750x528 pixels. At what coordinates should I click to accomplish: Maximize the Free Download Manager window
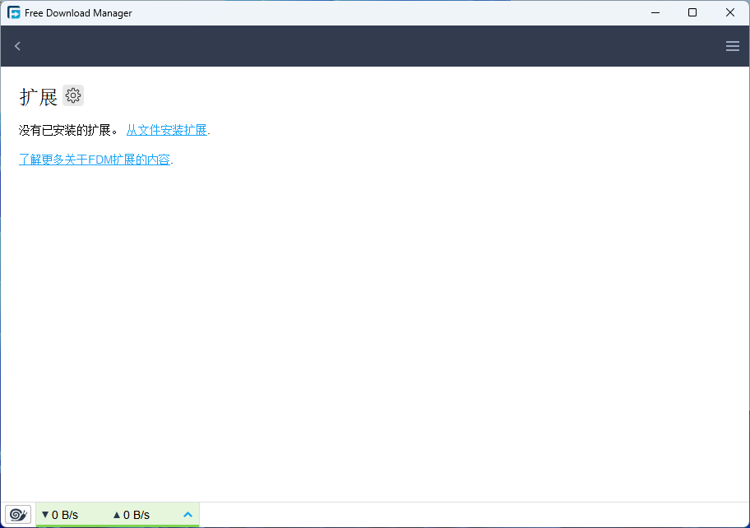692,12
